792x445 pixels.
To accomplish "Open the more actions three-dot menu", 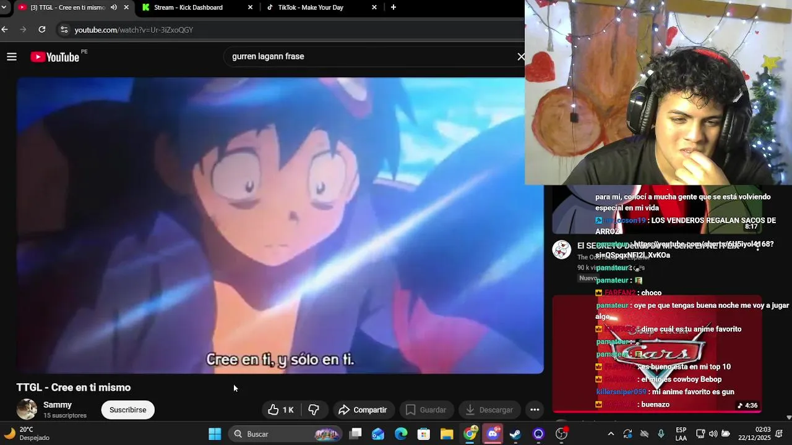I will click(x=535, y=410).
